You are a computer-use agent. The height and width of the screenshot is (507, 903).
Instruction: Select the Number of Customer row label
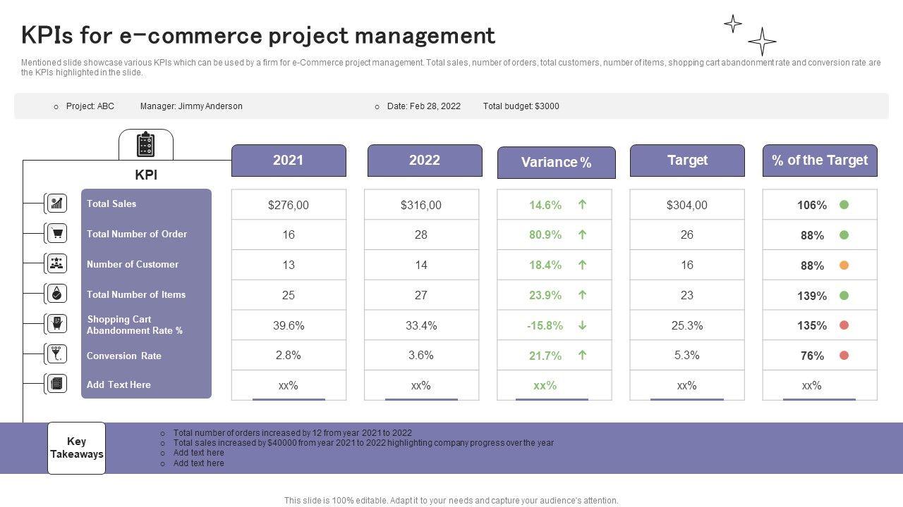point(133,264)
